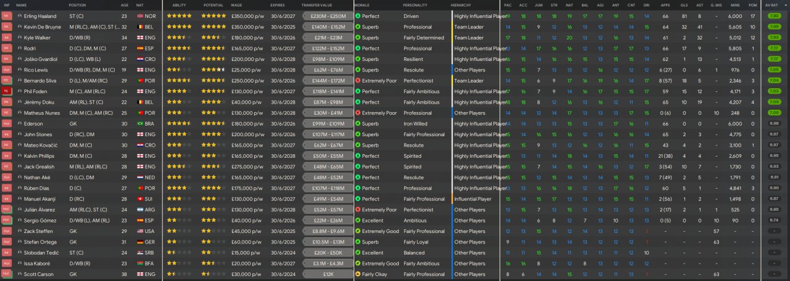Sort by the GLS goals column header
This screenshot has height=281, width=790.
(684, 5)
